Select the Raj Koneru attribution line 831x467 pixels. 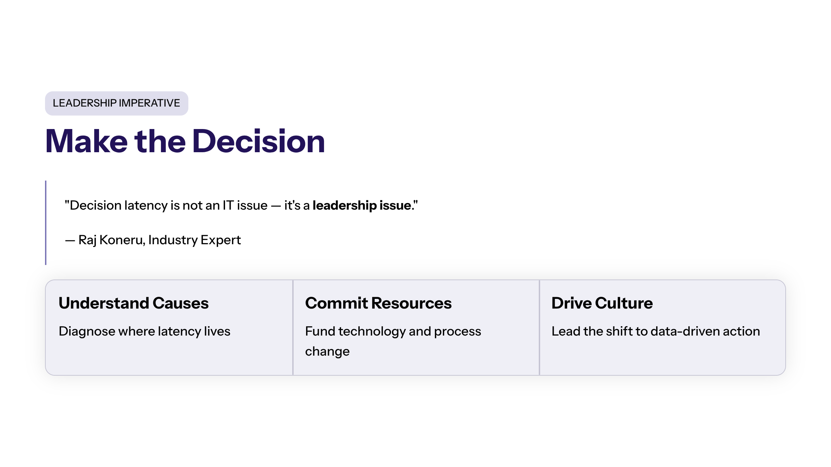pos(153,240)
